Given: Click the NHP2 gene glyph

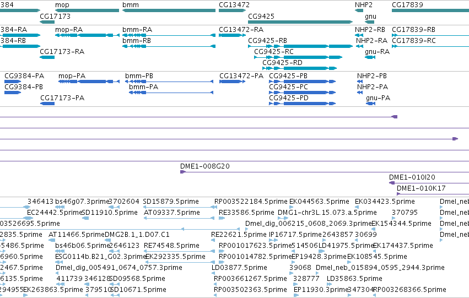Looking at the screenshot, I should (x=359, y=10).
